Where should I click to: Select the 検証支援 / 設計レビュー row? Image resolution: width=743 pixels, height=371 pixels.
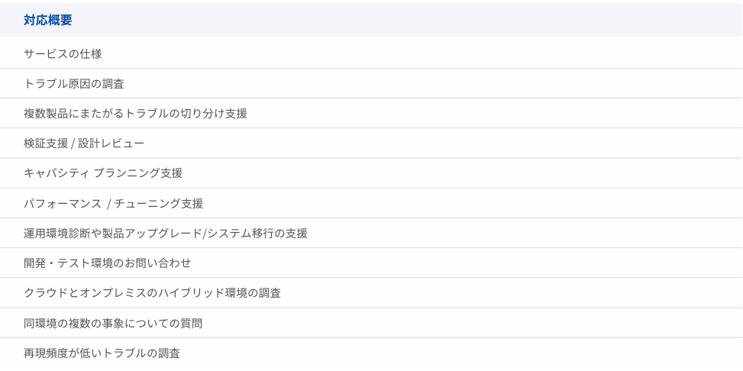pos(371,143)
